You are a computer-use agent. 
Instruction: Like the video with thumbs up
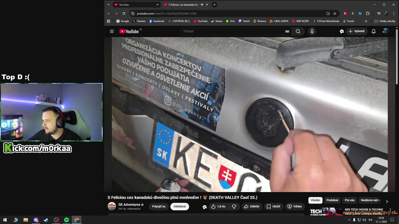pyautogui.click(x=218, y=206)
